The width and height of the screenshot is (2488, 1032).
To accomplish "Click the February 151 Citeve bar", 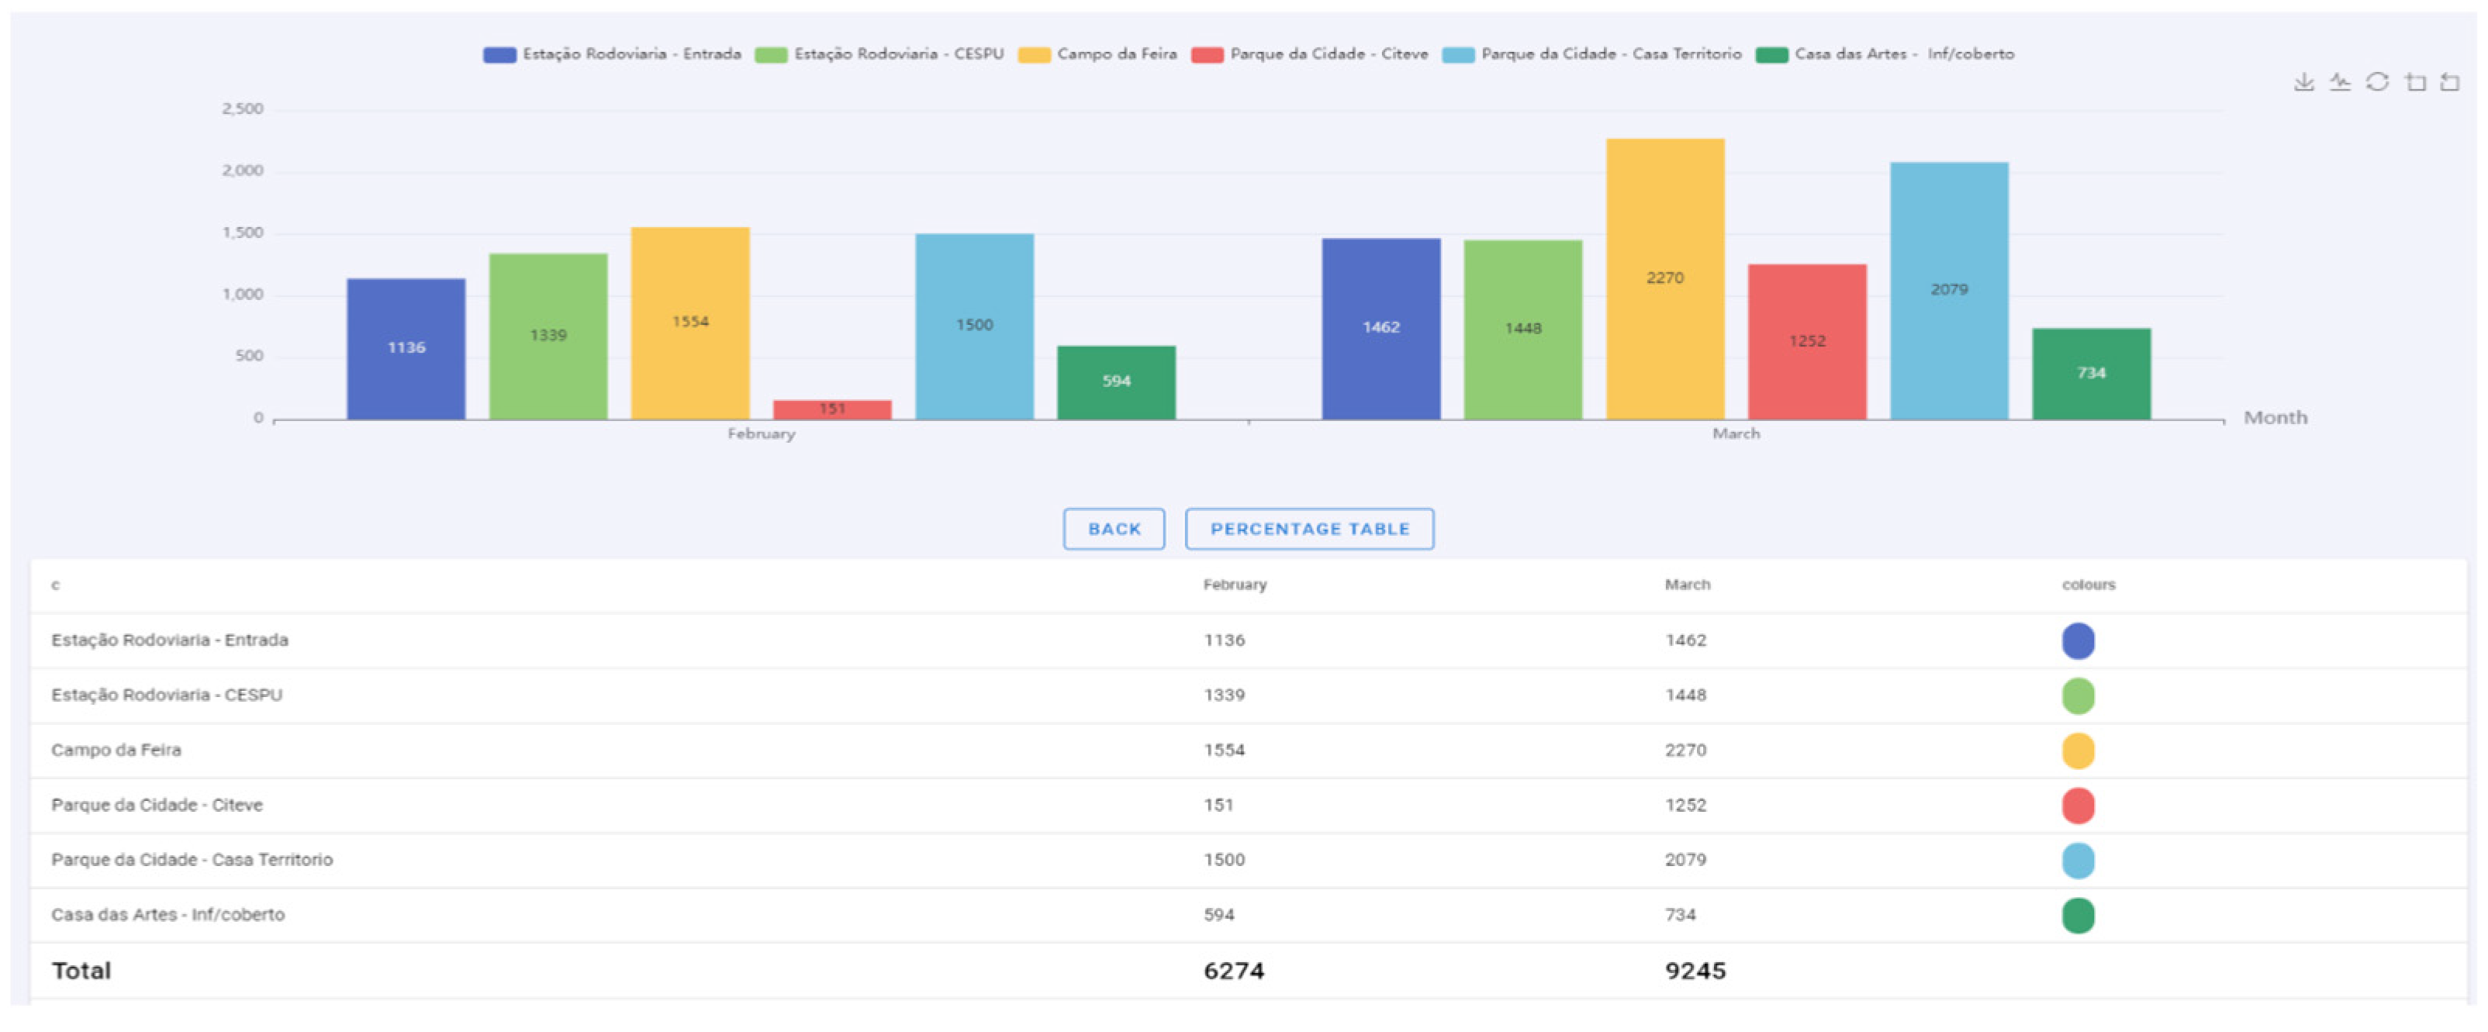I will click(831, 409).
